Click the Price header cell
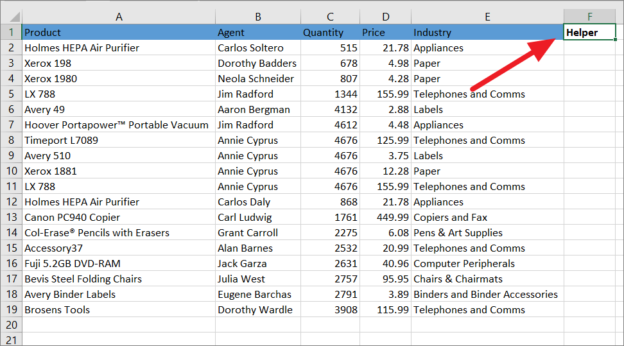This screenshot has height=346, width=624. point(386,32)
